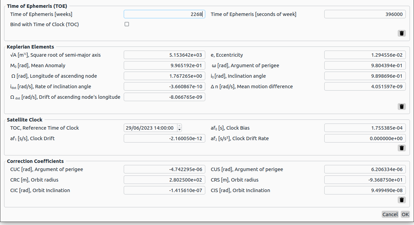The width and height of the screenshot is (414, 225).
Task: Delete the Time of Ephemeris section via trash icon
Action: point(402,33)
